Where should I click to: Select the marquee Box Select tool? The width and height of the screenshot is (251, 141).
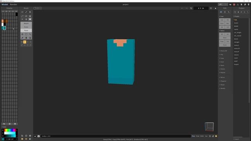coord(26,34)
